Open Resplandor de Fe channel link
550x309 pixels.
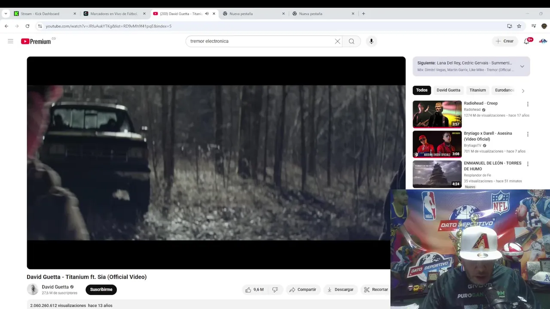coord(477,176)
